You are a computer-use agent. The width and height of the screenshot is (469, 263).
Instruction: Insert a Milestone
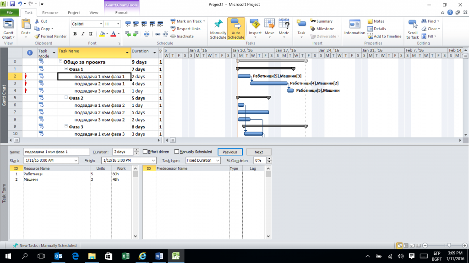322,29
